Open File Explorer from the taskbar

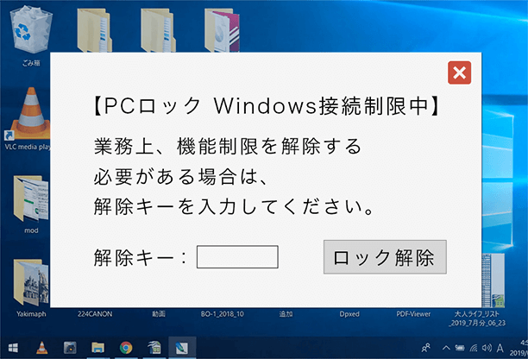[x=98, y=348]
